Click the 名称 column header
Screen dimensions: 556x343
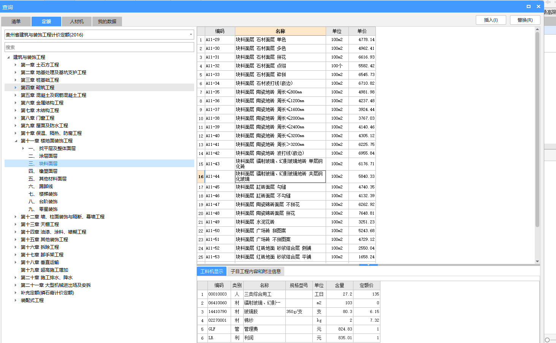coord(280,31)
